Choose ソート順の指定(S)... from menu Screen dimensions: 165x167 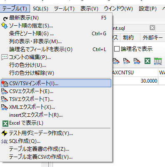[x=56, y=26]
